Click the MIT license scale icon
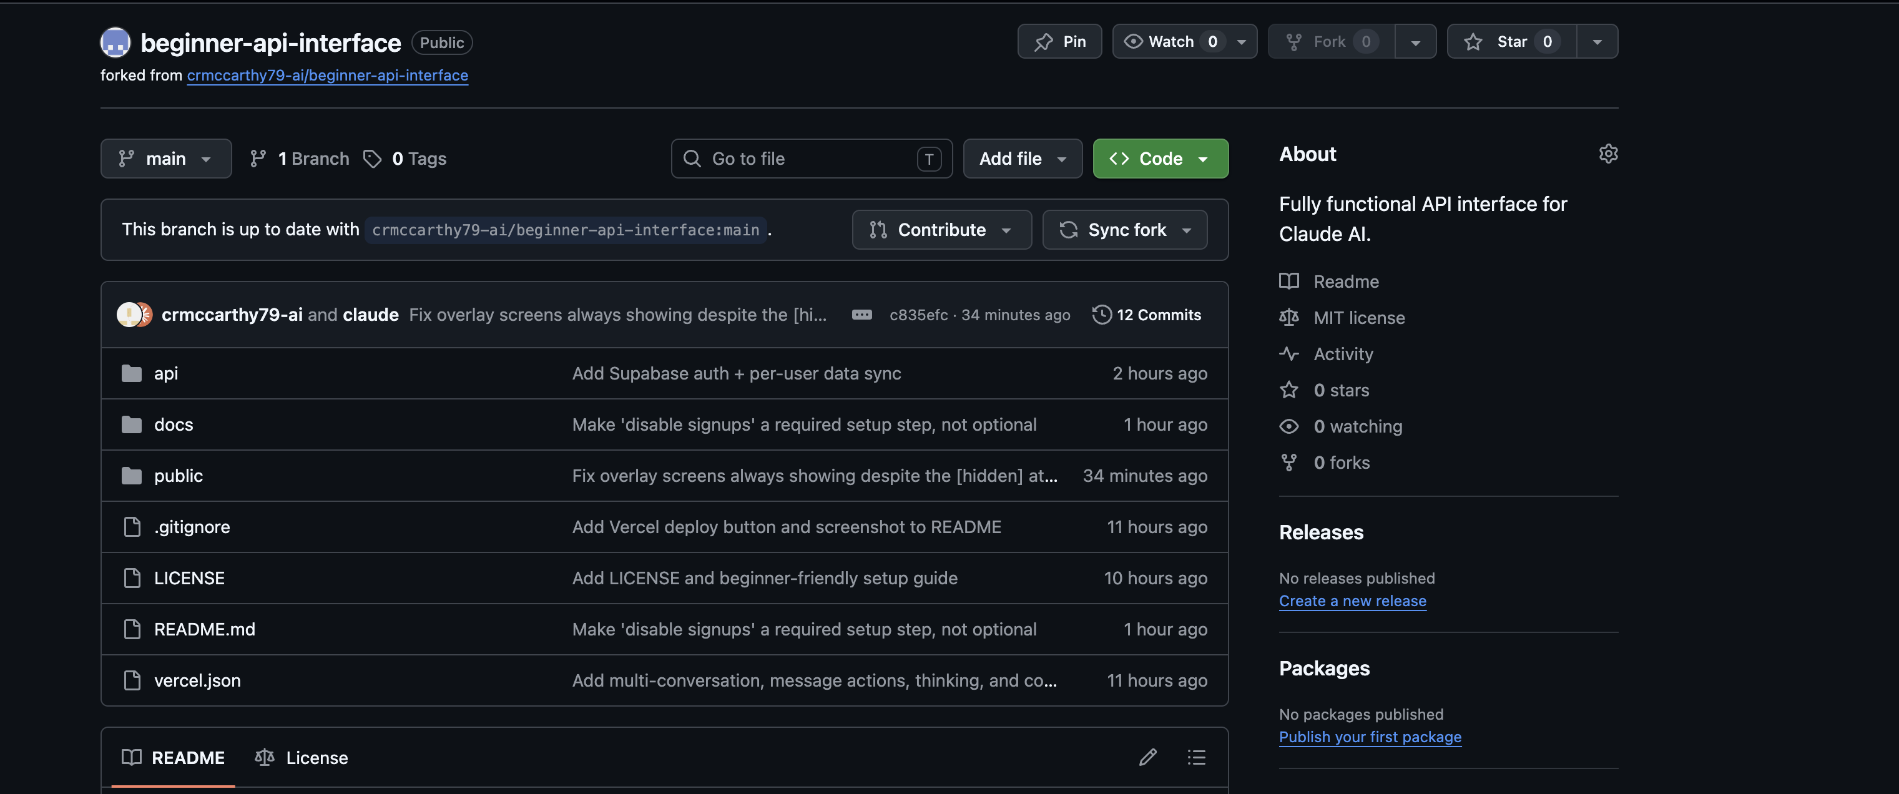 tap(1288, 318)
